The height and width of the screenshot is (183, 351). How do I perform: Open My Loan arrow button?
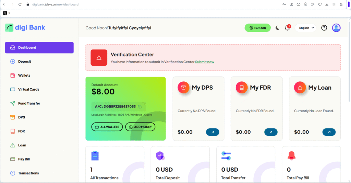pos(329,132)
